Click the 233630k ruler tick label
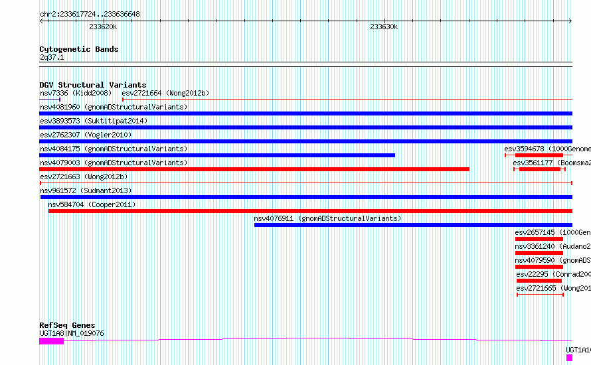The image size is (591, 365). coord(384,27)
